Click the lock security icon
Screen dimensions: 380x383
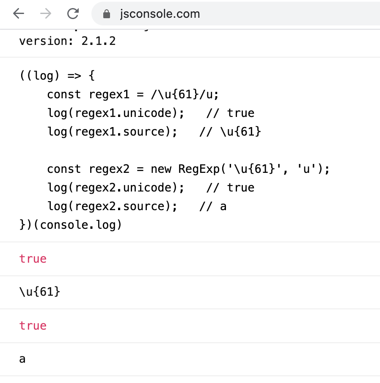[x=107, y=14]
